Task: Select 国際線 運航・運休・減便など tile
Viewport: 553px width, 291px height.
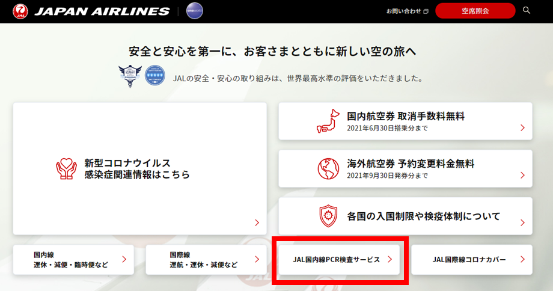Action: click(206, 260)
